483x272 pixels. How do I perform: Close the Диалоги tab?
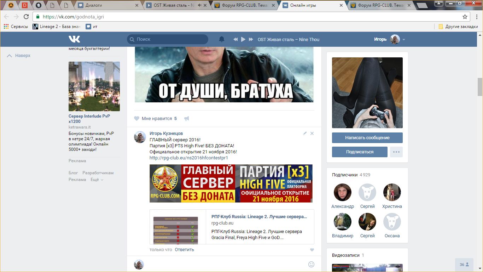click(137, 5)
